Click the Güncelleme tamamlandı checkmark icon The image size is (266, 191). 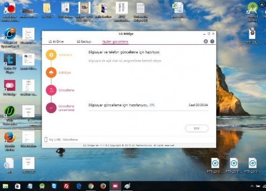(51, 108)
